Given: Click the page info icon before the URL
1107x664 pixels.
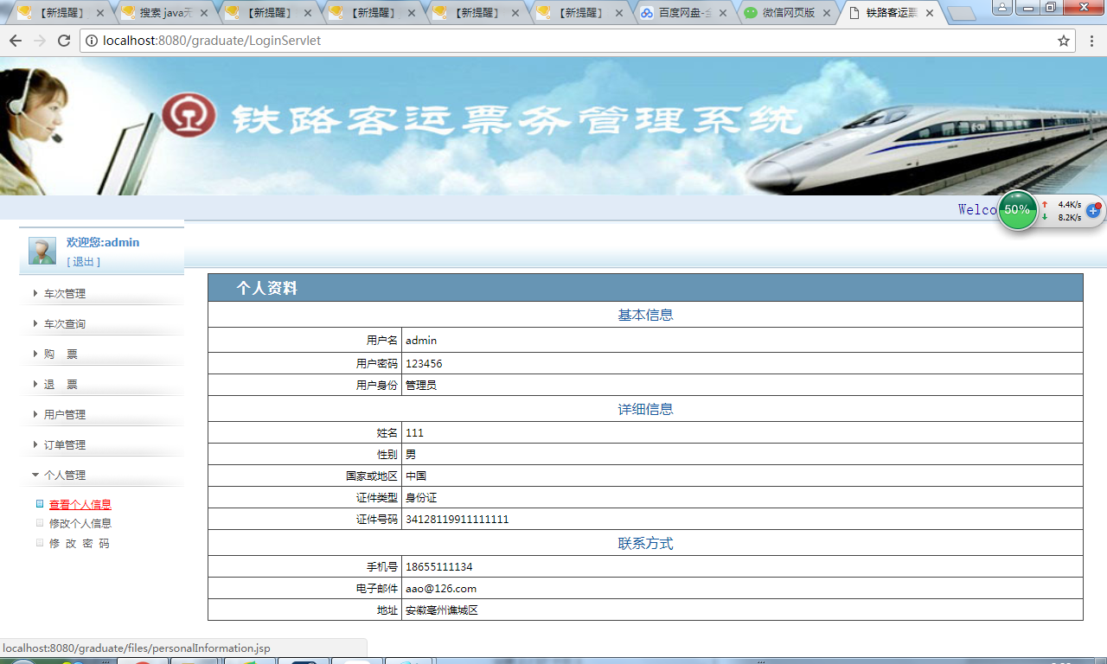Looking at the screenshot, I should [92, 40].
